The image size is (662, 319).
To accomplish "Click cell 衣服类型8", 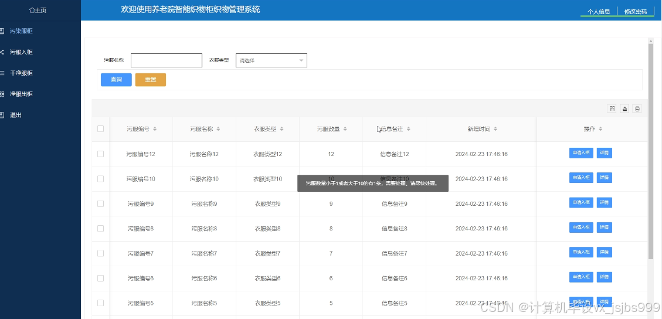I will pyautogui.click(x=267, y=229).
